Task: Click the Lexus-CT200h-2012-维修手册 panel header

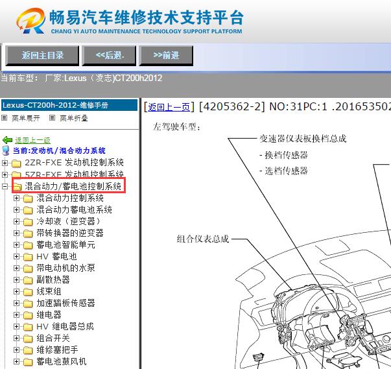Action: (69, 105)
